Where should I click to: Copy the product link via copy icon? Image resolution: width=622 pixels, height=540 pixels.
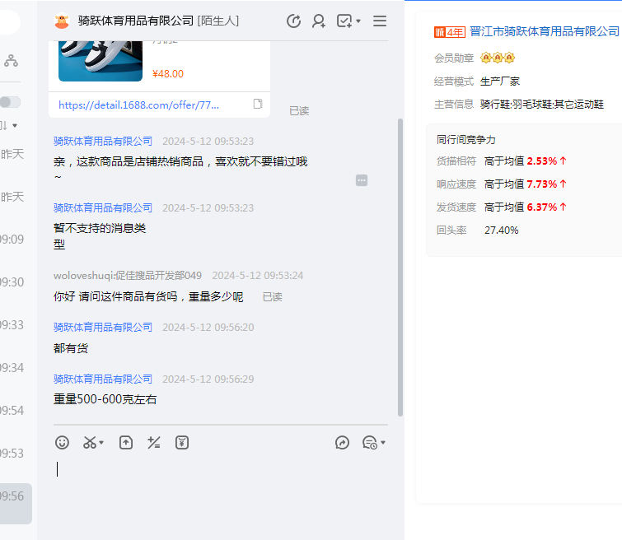(258, 105)
